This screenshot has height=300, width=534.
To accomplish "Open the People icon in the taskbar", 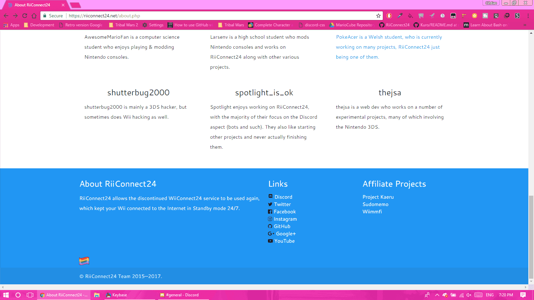I will tap(427, 295).
